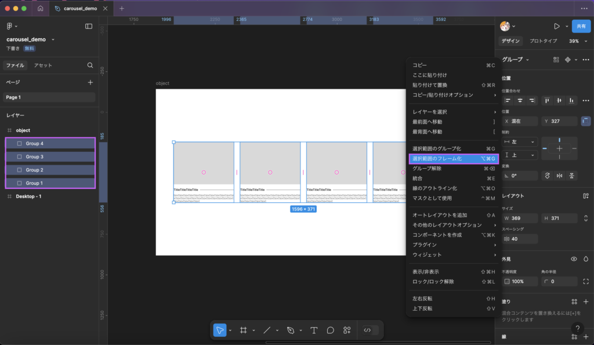Image resolution: width=594 pixels, height=345 pixels.
Task: Toggle the lock aspect ratio icon
Action: [586, 218]
